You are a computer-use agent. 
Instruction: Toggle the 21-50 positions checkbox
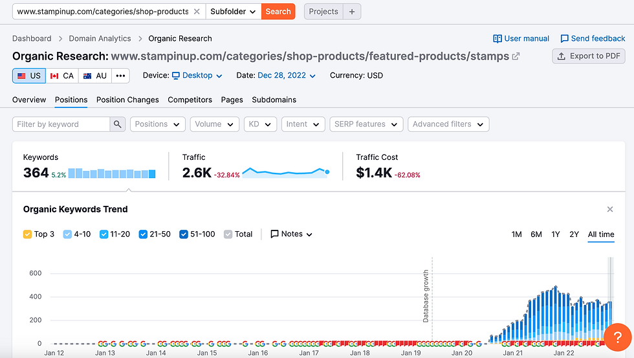[x=143, y=234]
